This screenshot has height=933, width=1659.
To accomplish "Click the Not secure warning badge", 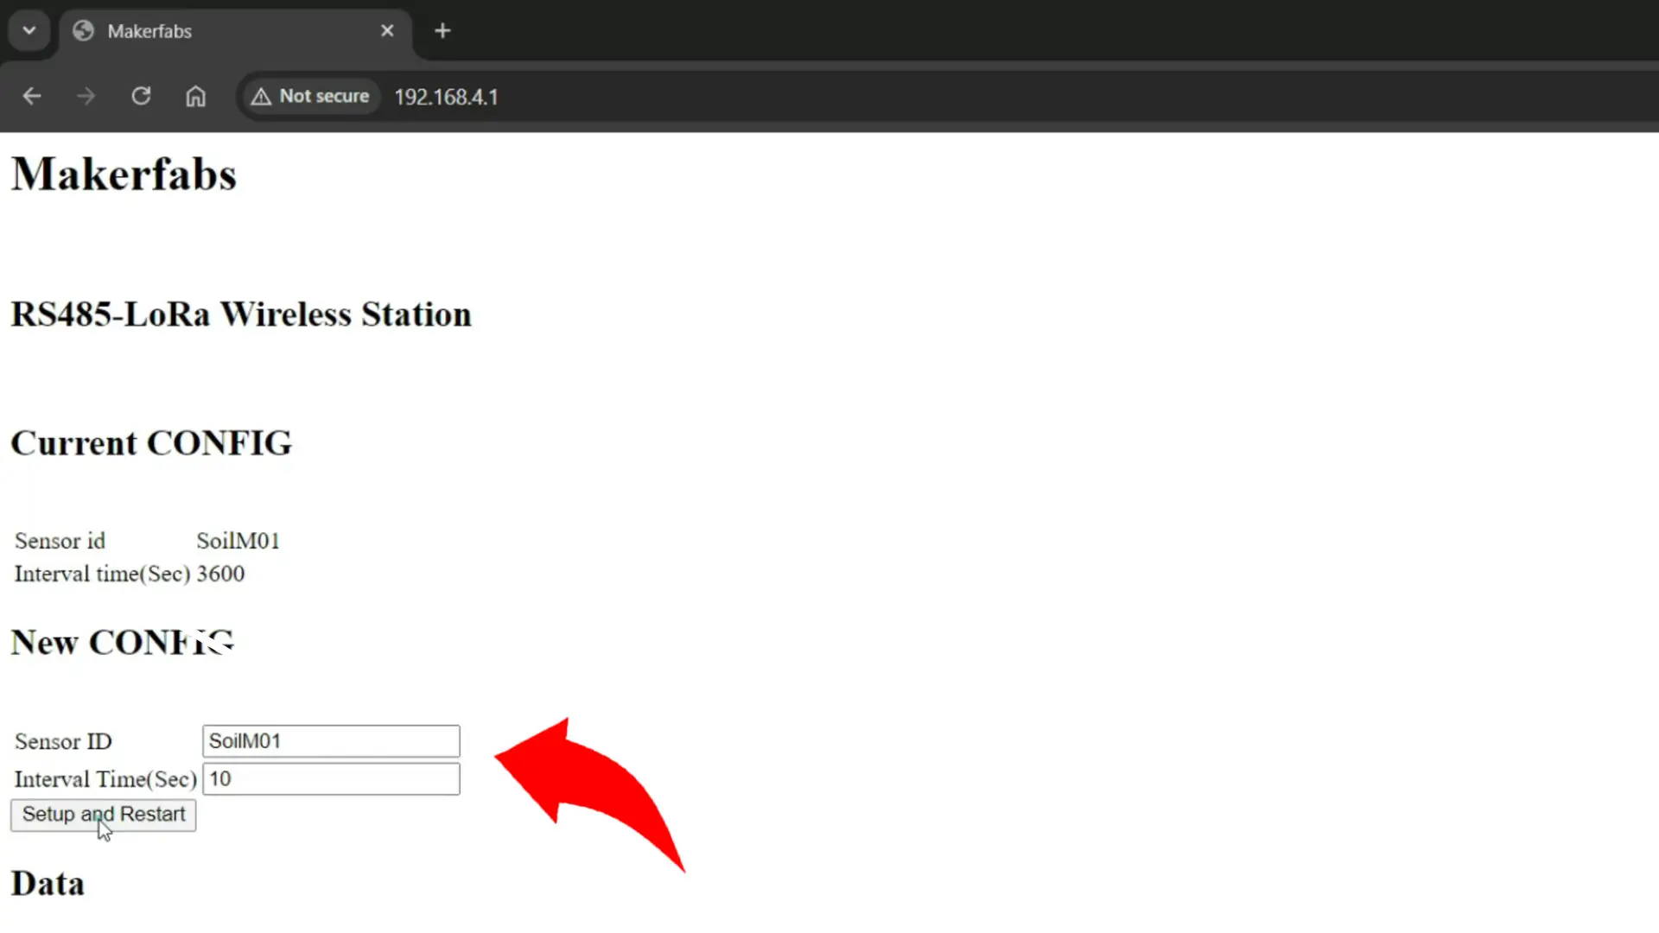I will pyautogui.click(x=310, y=96).
